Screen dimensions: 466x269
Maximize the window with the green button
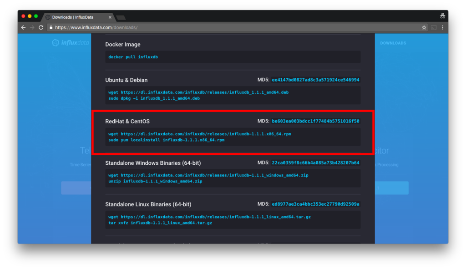click(36, 16)
